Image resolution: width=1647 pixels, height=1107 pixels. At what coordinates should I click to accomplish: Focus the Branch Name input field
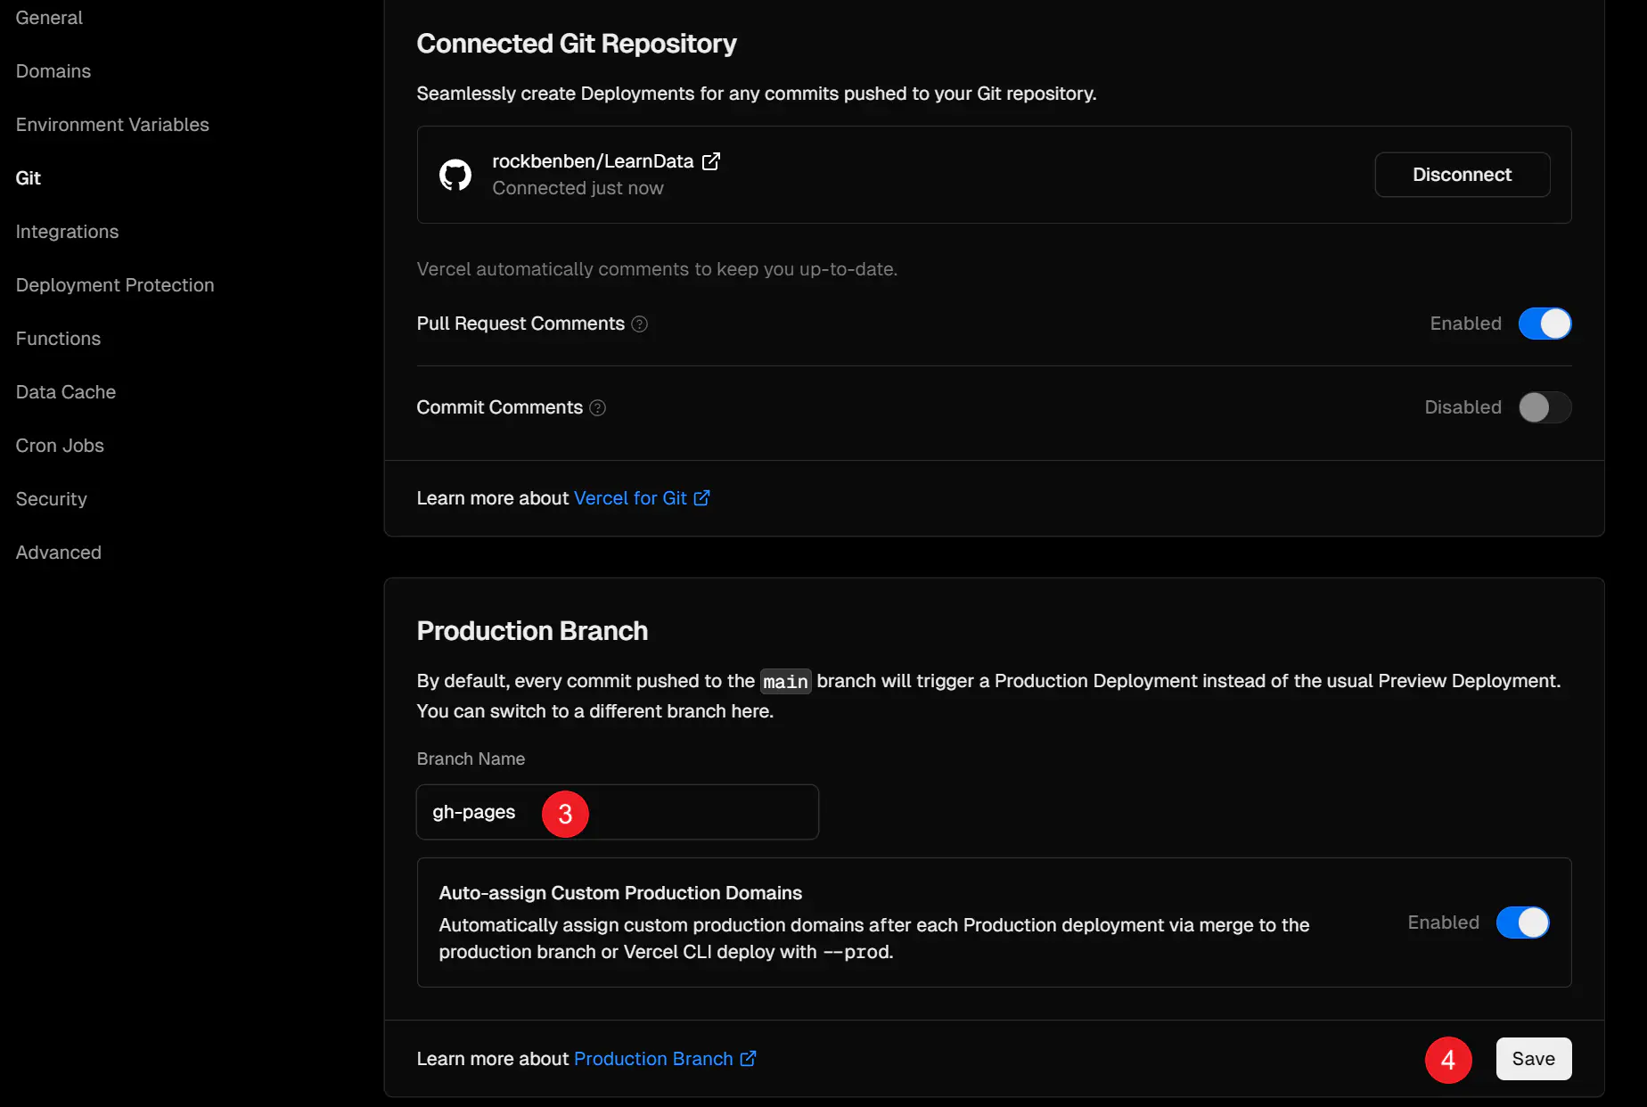point(618,812)
